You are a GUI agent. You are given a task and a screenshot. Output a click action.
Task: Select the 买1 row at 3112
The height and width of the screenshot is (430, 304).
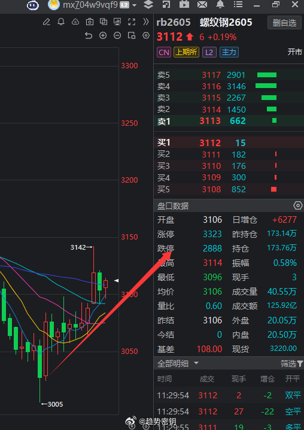click(x=229, y=143)
